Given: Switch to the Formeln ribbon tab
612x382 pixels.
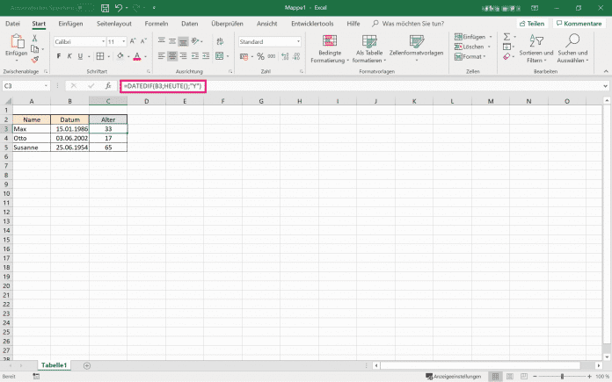Looking at the screenshot, I should click(158, 24).
